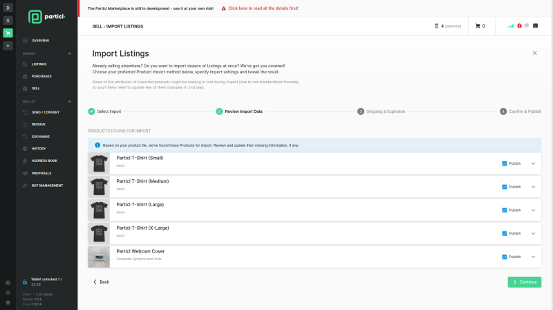Screen dimensions: 553x310
Task: Click the plus add-wallet icon in left rail
Action: [8, 46]
